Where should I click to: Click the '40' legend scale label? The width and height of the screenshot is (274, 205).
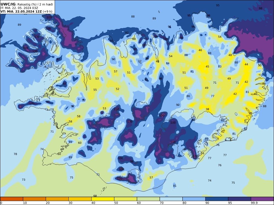[x=93, y=203]
